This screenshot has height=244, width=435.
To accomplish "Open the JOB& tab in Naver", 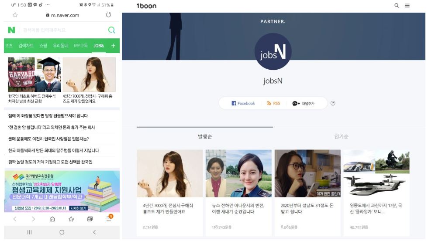I will pyautogui.click(x=99, y=46).
